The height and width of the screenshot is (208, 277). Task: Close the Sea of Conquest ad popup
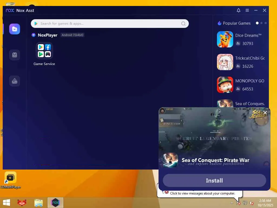point(265,113)
